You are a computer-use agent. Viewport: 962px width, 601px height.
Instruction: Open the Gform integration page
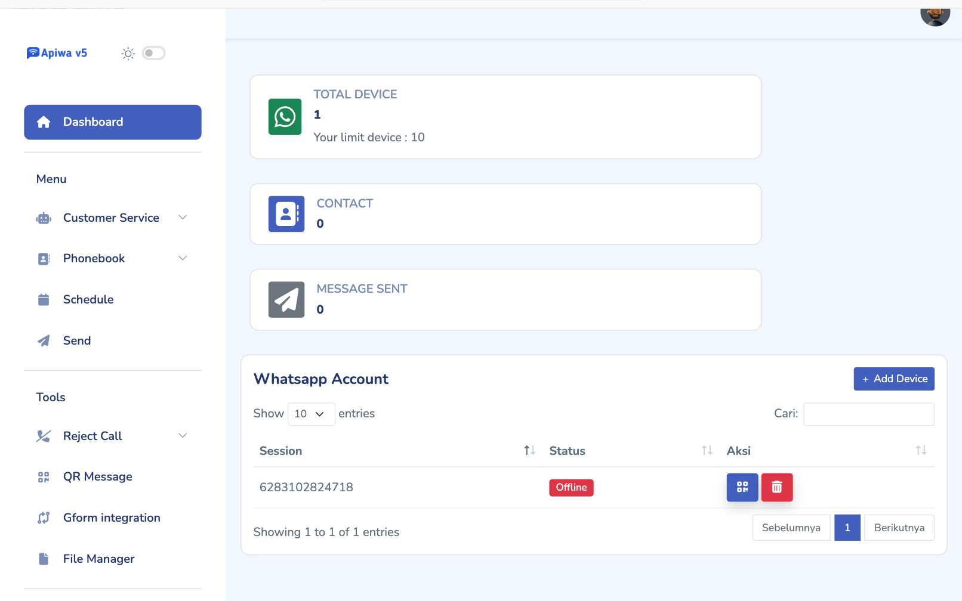(x=112, y=518)
